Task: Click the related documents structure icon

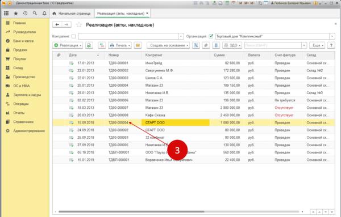Action: tap(196, 45)
